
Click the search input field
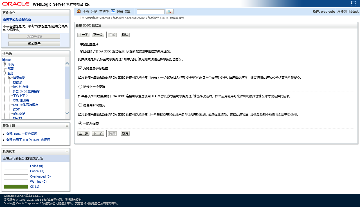pos(150,12)
